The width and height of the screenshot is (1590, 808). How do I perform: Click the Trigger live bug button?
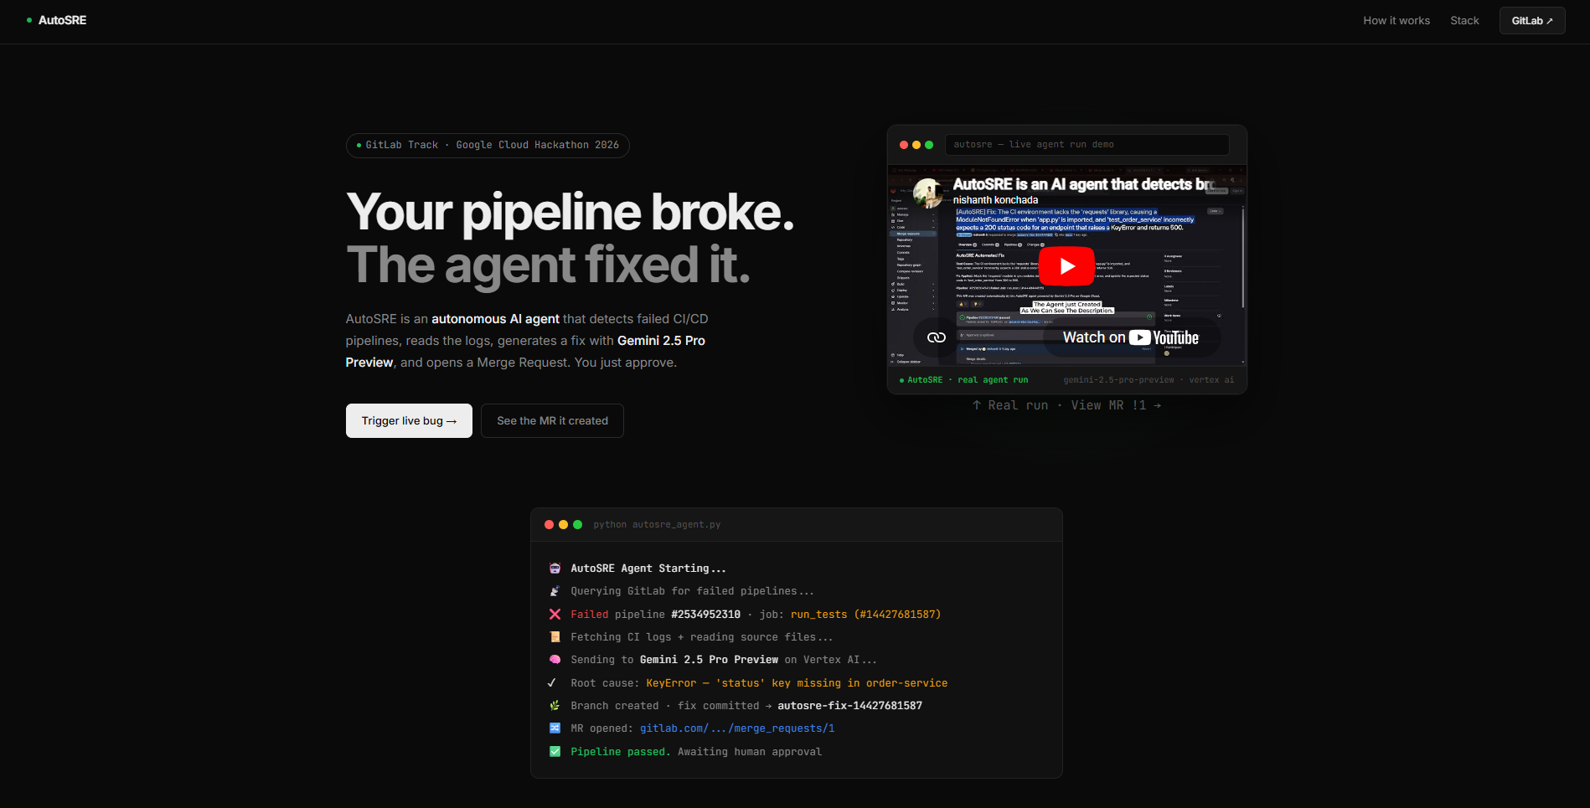pos(409,421)
